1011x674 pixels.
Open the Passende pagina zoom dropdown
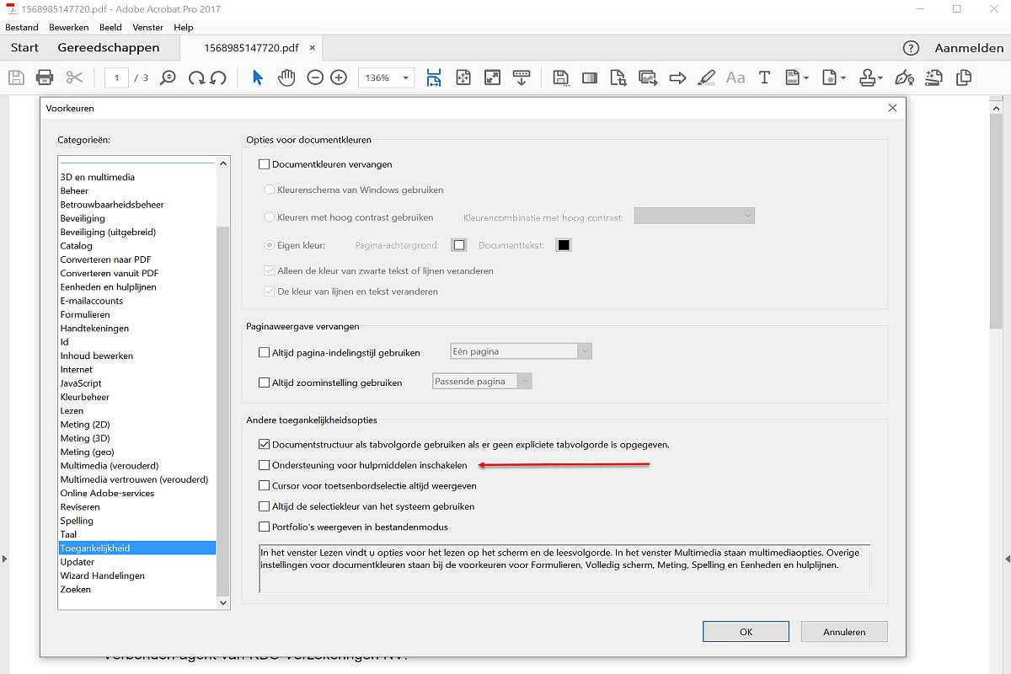[524, 382]
